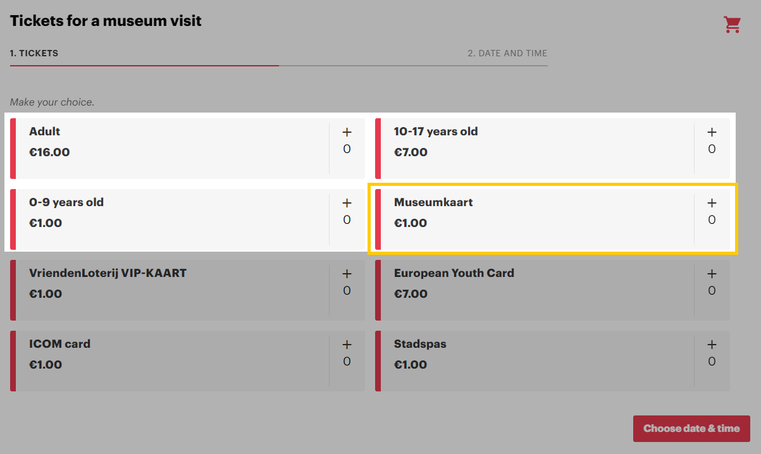Click the European Youth Card ticket card
The width and height of the screenshot is (761, 454).
click(535, 290)
